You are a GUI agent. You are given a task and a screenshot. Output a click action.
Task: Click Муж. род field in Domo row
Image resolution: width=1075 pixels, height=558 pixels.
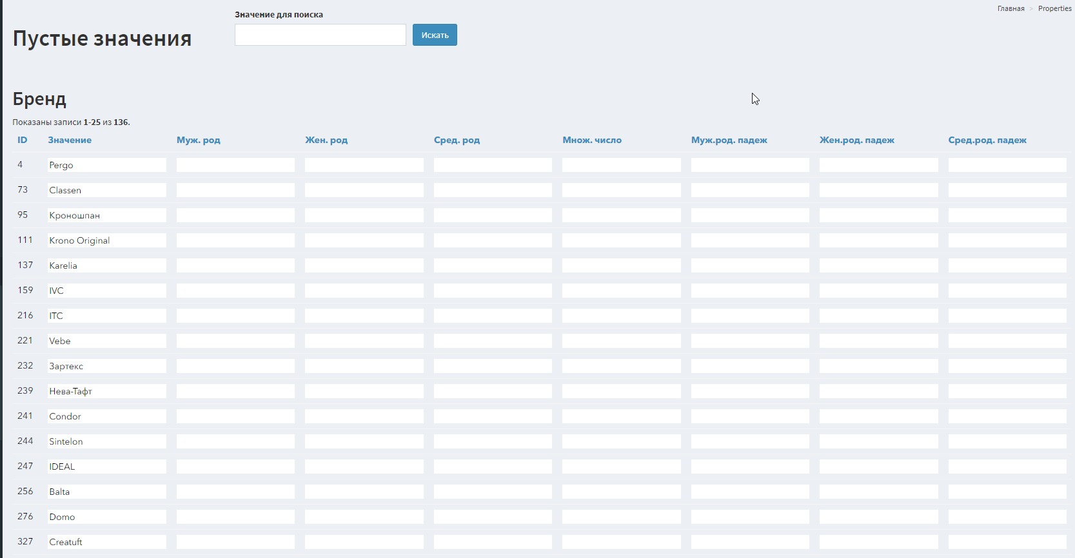[235, 517]
